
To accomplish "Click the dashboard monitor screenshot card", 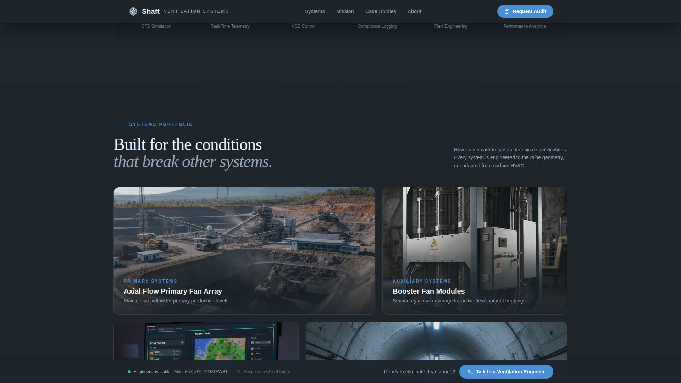I will 206,341.
